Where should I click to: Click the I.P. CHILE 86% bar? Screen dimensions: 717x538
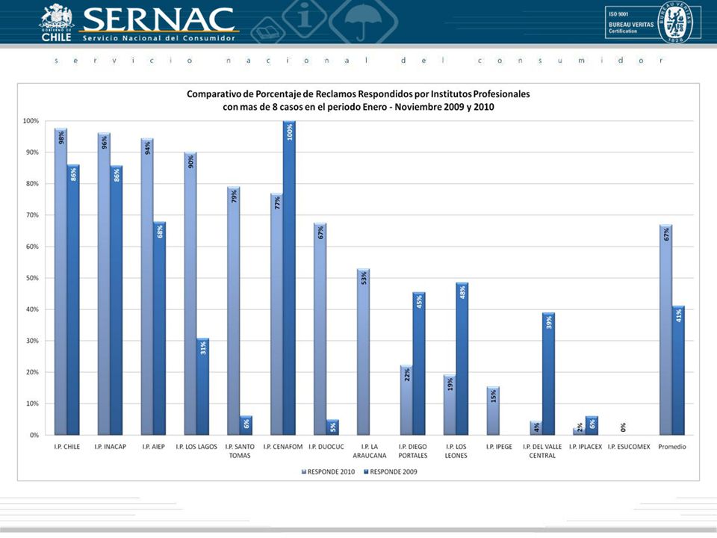coord(73,300)
